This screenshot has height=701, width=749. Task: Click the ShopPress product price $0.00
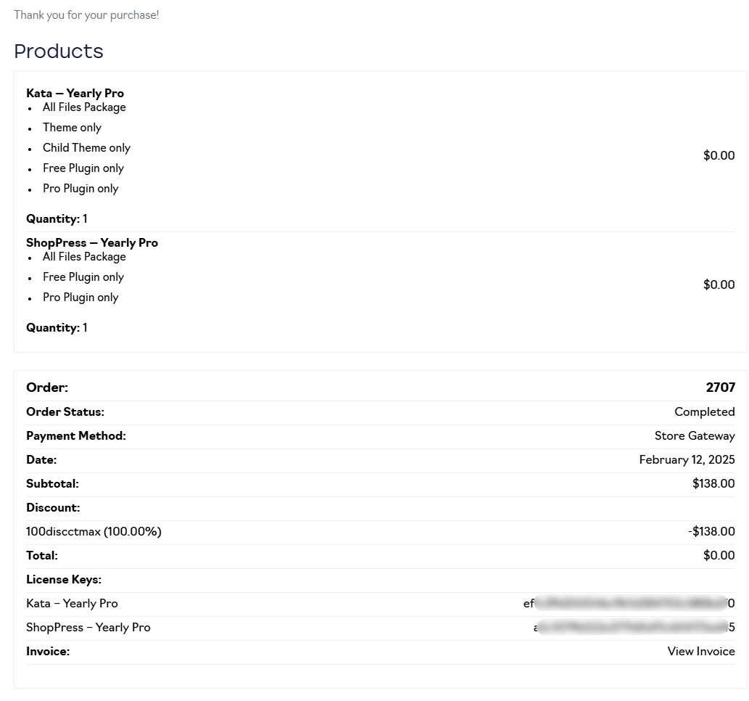(719, 284)
